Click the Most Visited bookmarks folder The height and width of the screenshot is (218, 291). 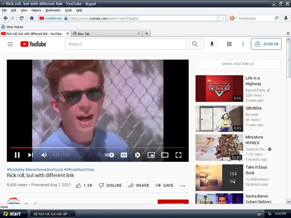coord(12,27)
